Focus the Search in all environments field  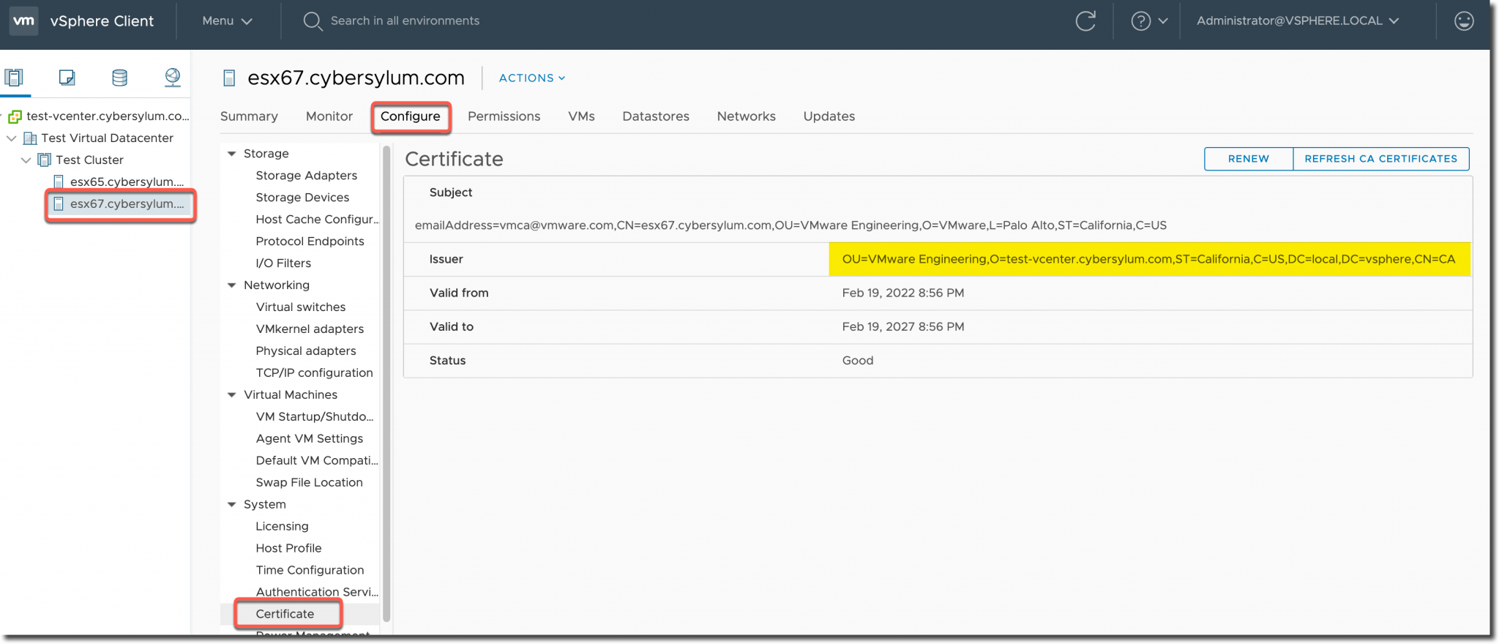tap(405, 21)
